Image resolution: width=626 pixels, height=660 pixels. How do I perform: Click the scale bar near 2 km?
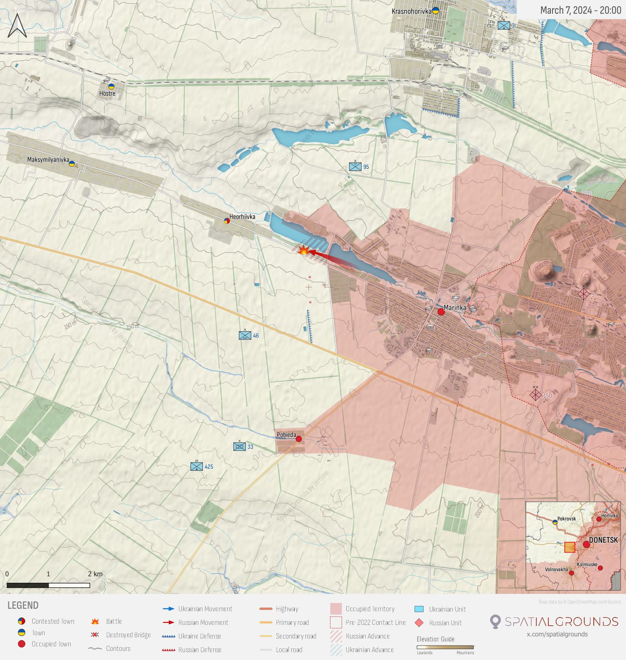pos(48,585)
